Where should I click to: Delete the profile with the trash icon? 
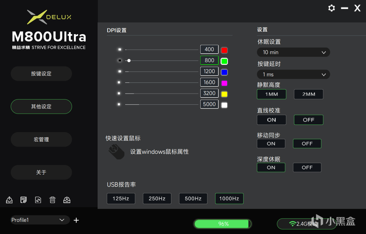point(52,200)
